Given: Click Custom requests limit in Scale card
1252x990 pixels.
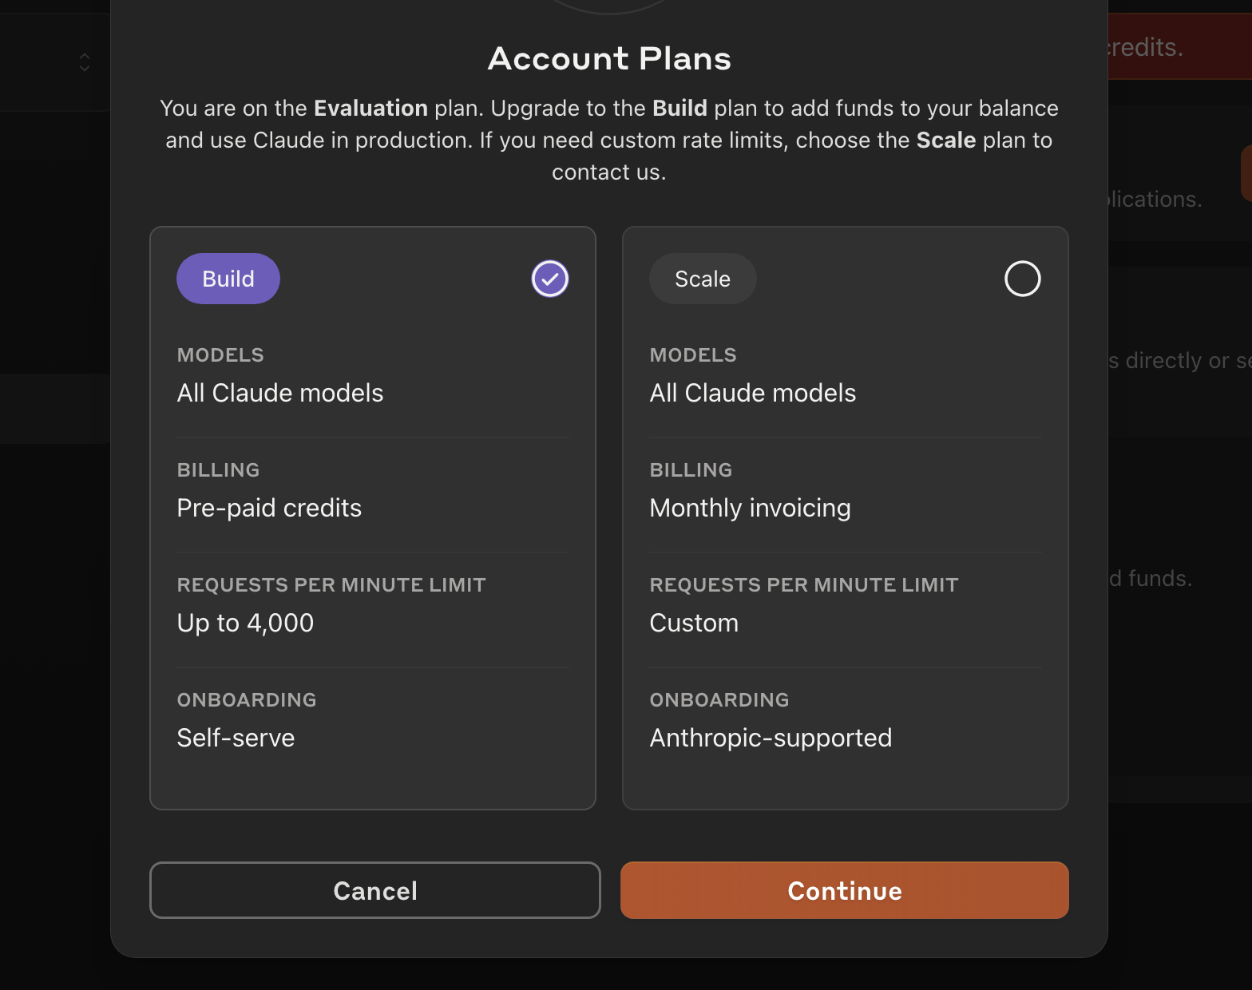Looking at the screenshot, I should pyautogui.click(x=694, y=623).
